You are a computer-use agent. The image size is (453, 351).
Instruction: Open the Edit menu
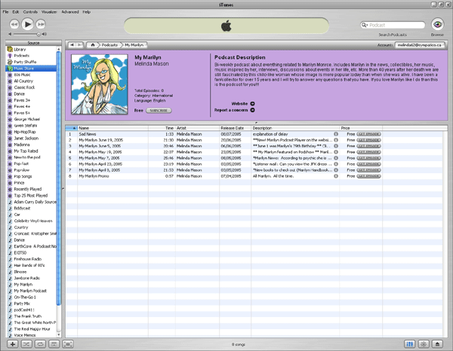click(x=16, y=12)
